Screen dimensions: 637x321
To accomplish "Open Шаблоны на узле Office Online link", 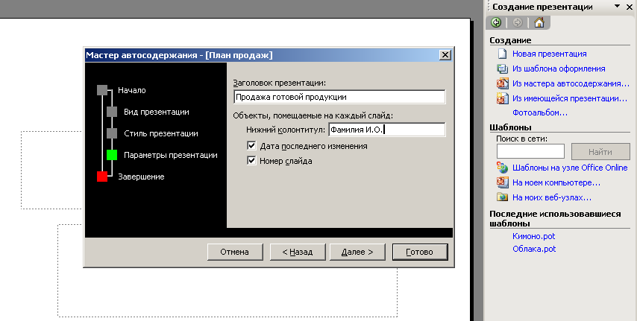I will point(570,168).
